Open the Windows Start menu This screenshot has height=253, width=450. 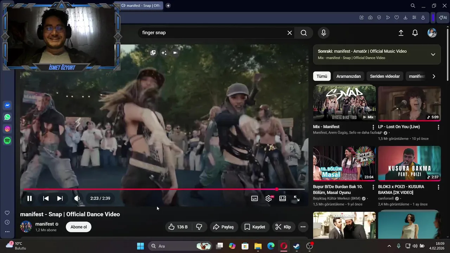[x=140, y=246]
